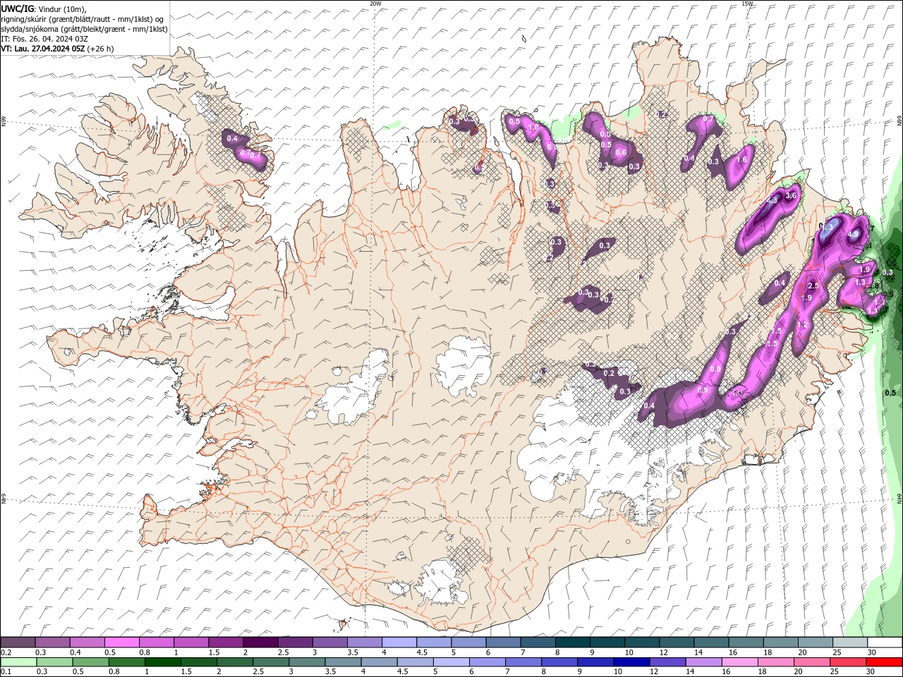Screen dimensions: 903x677
Task: Select the '1.6' precipitation value label
Action: click(x=741, y=160)
